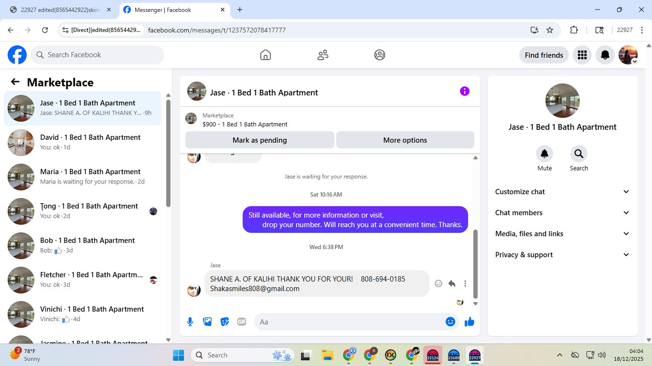This screenshot has height=366, width=652.
Task: Mute the Jase conversation
Action: 545,154
